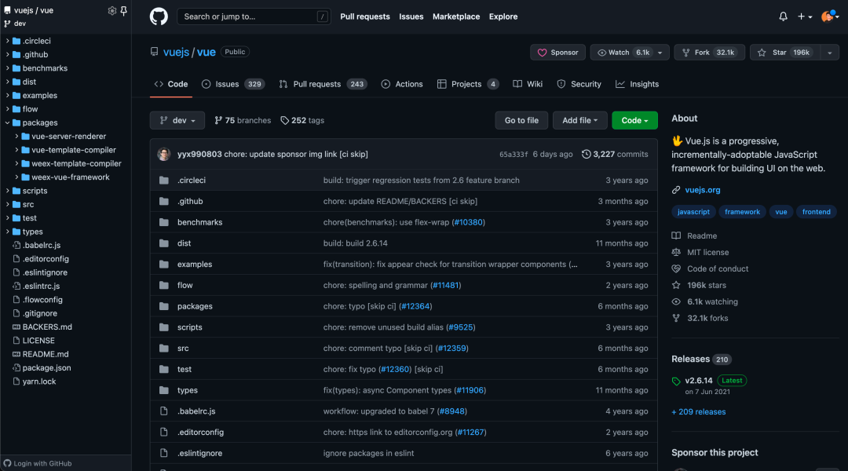This screenshot has height=471, width=848.
Task: Click the vuejs owner link in title
Action: 177,52
